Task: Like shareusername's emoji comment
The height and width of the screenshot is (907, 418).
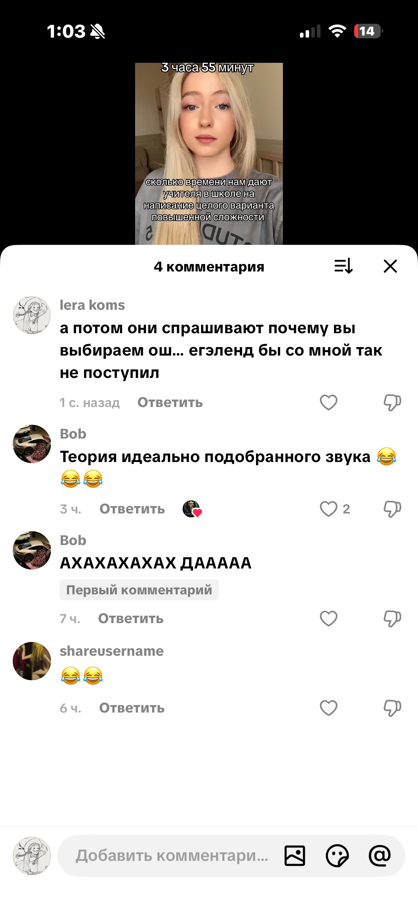Action: coord(328,708)
